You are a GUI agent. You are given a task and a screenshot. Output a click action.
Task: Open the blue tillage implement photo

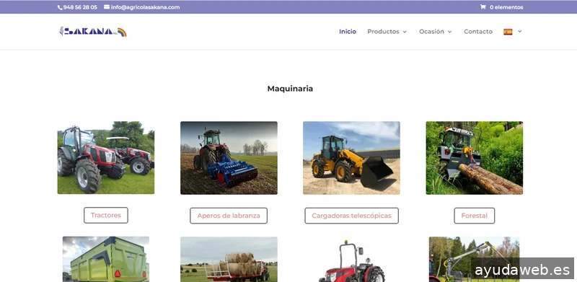(229, 158)
